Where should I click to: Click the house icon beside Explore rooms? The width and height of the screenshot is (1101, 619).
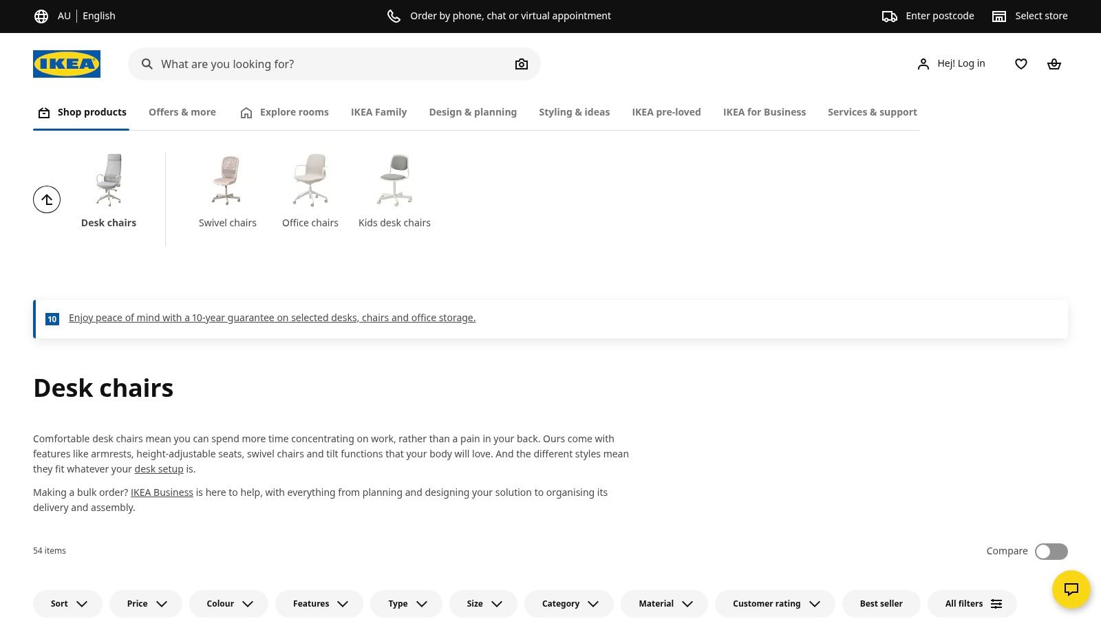pos(246,113)
